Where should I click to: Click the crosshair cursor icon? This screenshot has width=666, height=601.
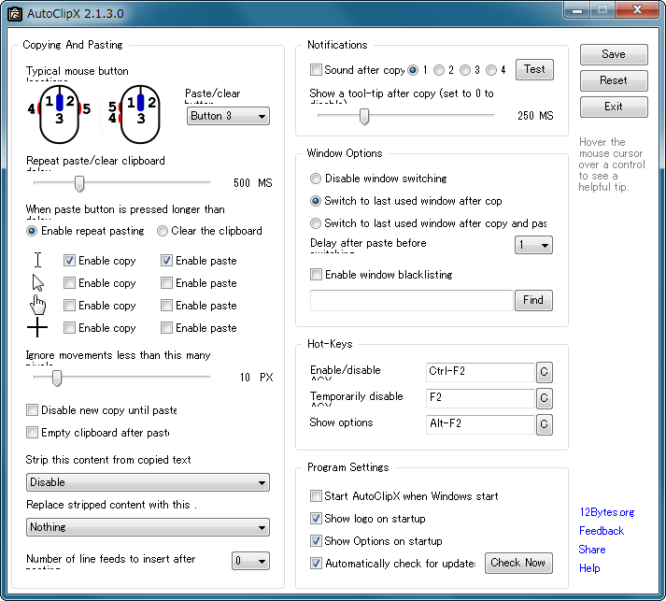coord(37,327)
